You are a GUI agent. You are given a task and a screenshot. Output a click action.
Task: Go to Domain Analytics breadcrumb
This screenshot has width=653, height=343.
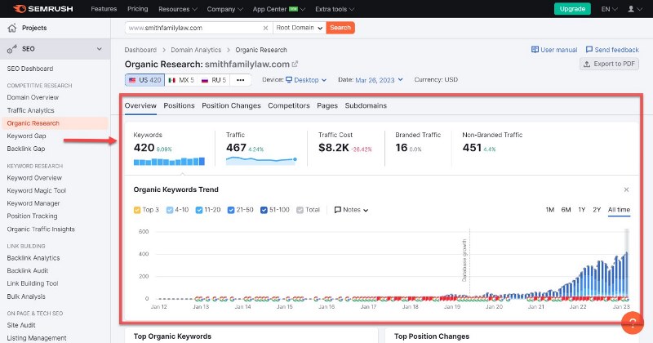pyautogui.click(x=196, y=50)
